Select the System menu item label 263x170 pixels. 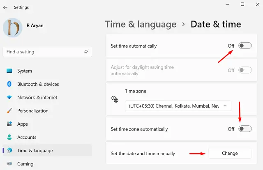tap(25, 71)
